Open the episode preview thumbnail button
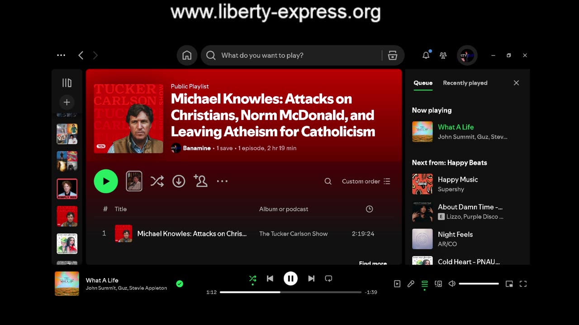The width and height of the screenshot is (579, 325). [x=134, y=181]
